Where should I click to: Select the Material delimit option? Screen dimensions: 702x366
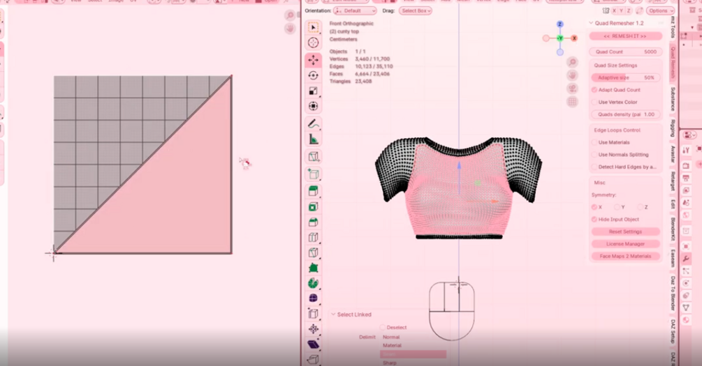[413, 346]
